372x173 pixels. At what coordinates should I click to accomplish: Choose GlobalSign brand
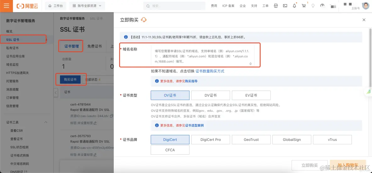pos(292,140)
